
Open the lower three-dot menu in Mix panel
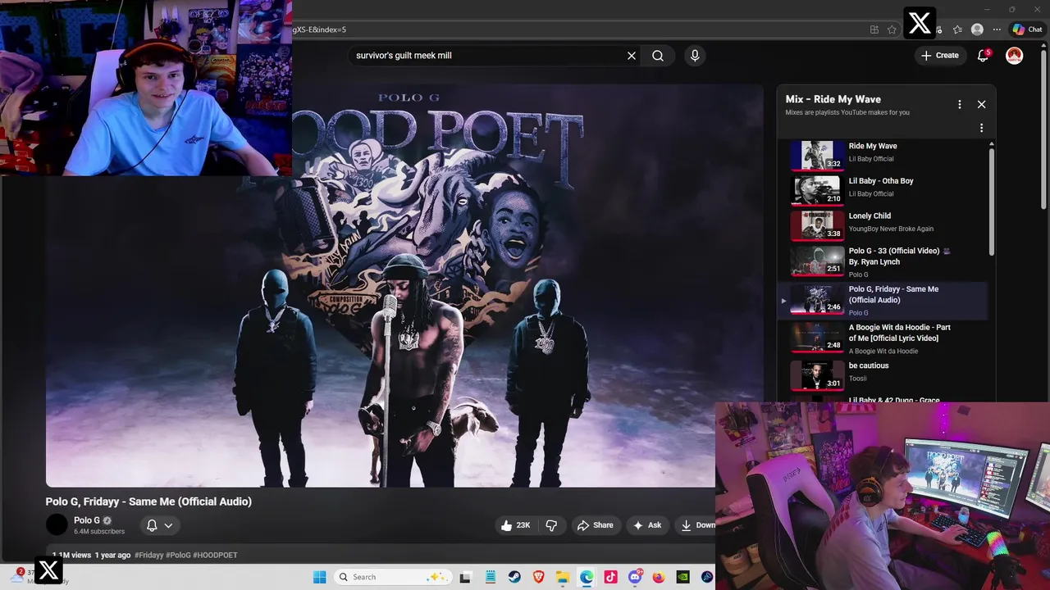981,128
